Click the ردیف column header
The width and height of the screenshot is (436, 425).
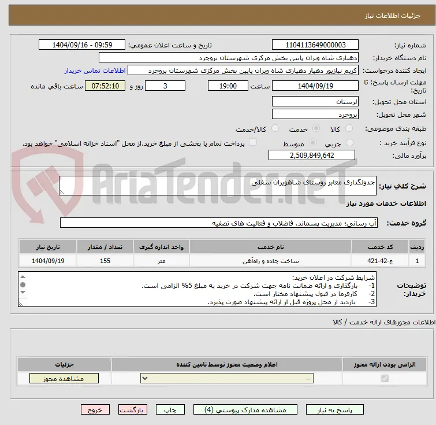pos(417,247)
